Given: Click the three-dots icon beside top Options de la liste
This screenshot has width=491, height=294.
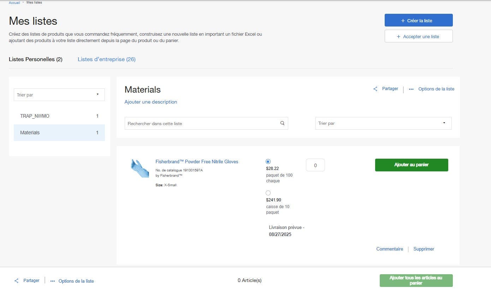Looking at the screenshot, I should click(411, 89).
